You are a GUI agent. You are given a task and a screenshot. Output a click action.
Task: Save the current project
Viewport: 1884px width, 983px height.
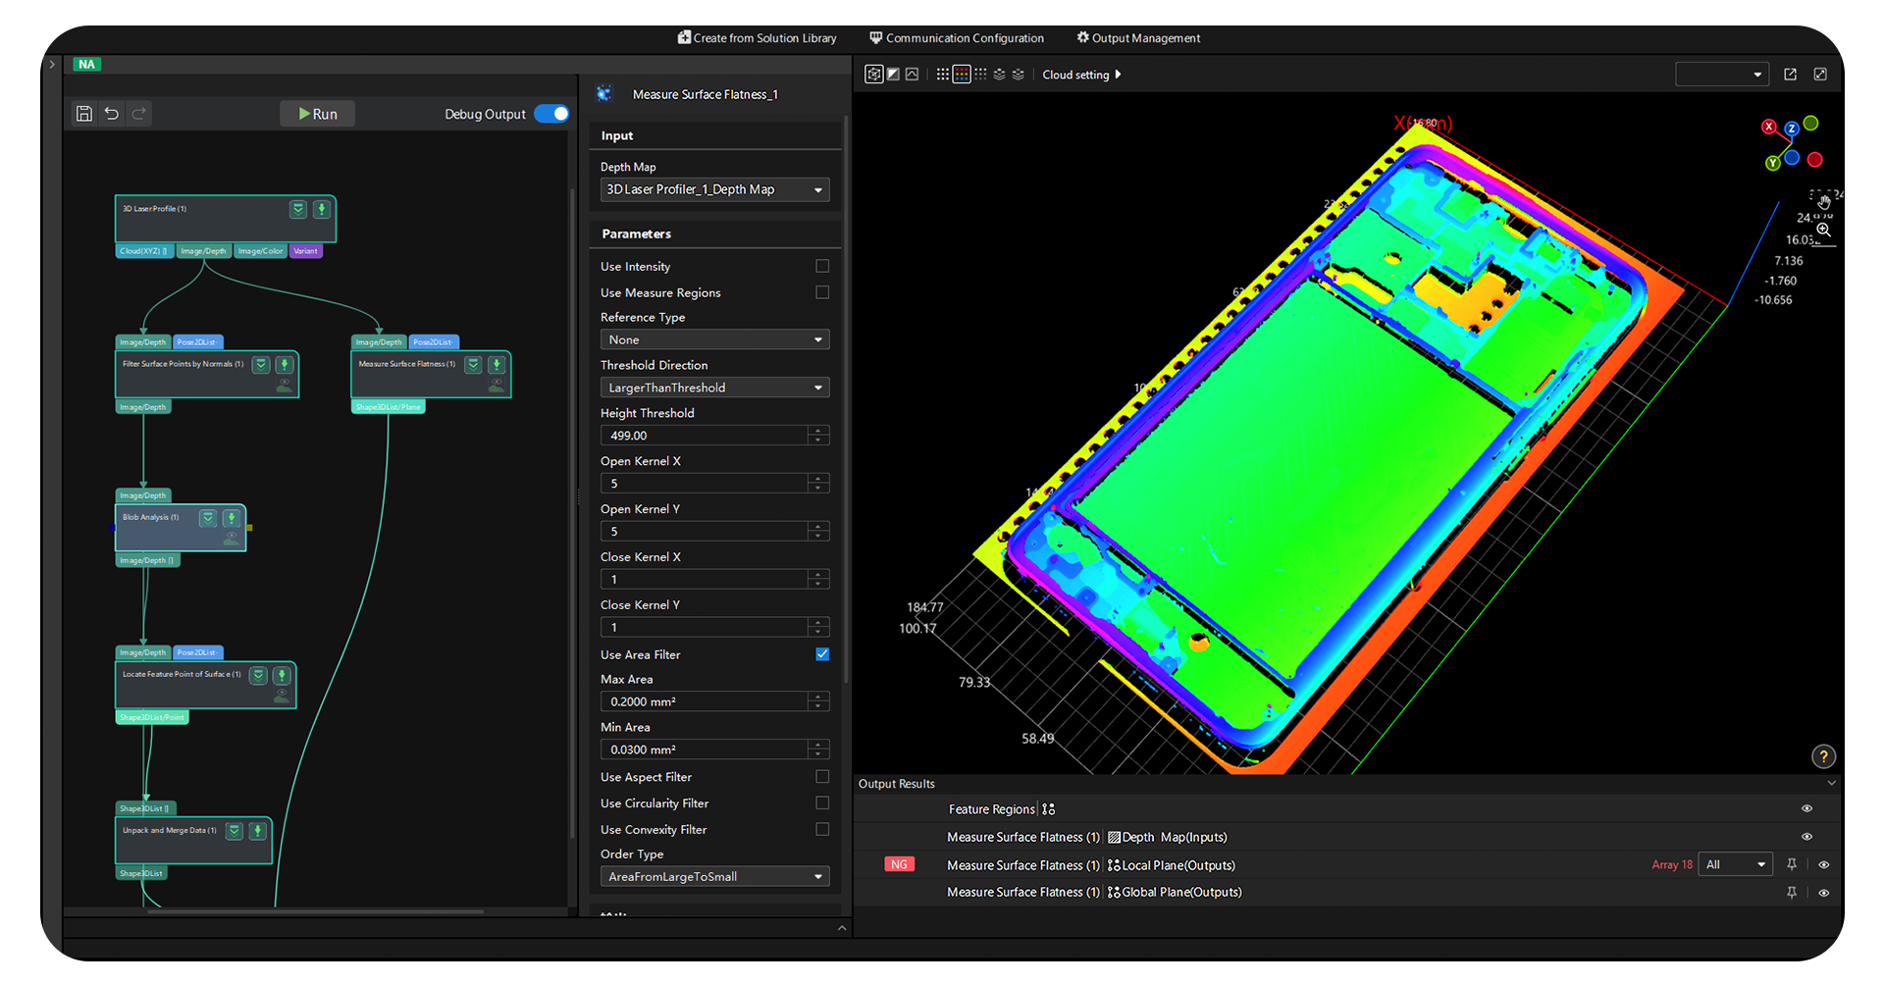(83, 113)
